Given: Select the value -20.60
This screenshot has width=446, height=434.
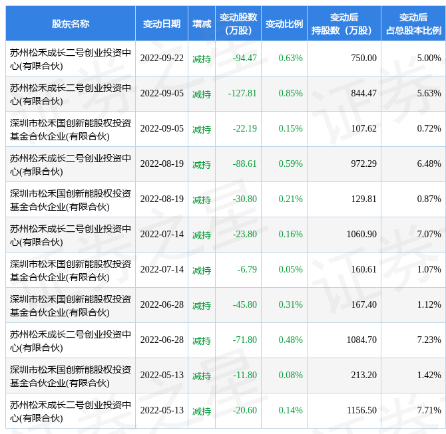Looking at the screenshot, I should [x=244, y=411].
